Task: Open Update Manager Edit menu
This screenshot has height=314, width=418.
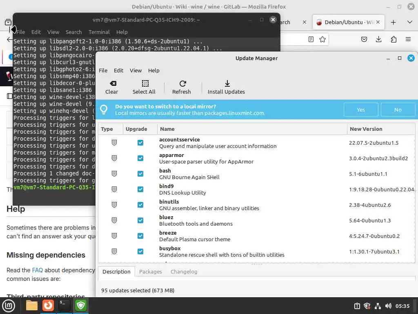Action: [119, 70]
